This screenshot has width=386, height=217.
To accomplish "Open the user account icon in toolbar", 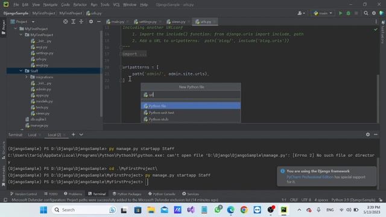I will pyautogui.click(x=301, y=13).
